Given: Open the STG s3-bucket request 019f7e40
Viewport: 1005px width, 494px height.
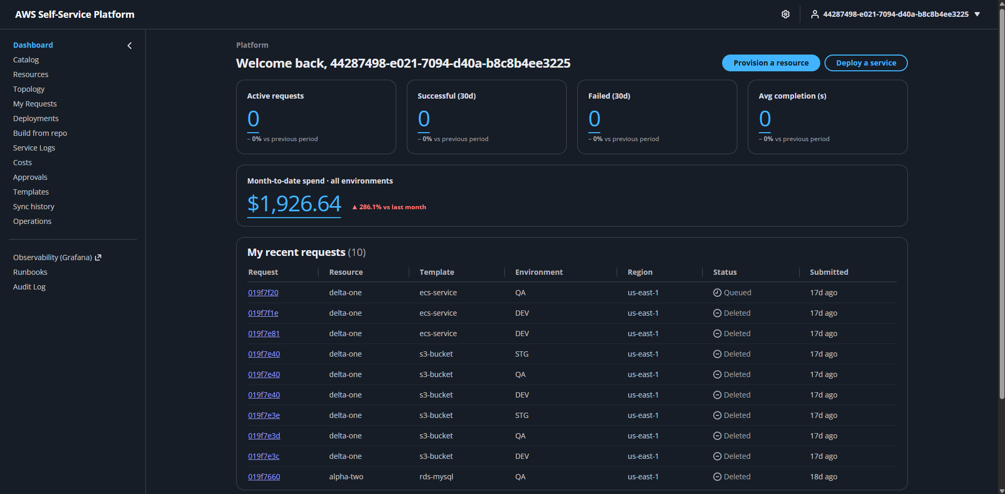Looking at the screenshot, I should [x=264, y=354].
